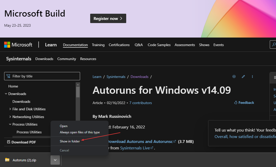The height and width of the screenshot is (167, 276).
Task: Click the edit pencil icon
Action: [243, 76]
